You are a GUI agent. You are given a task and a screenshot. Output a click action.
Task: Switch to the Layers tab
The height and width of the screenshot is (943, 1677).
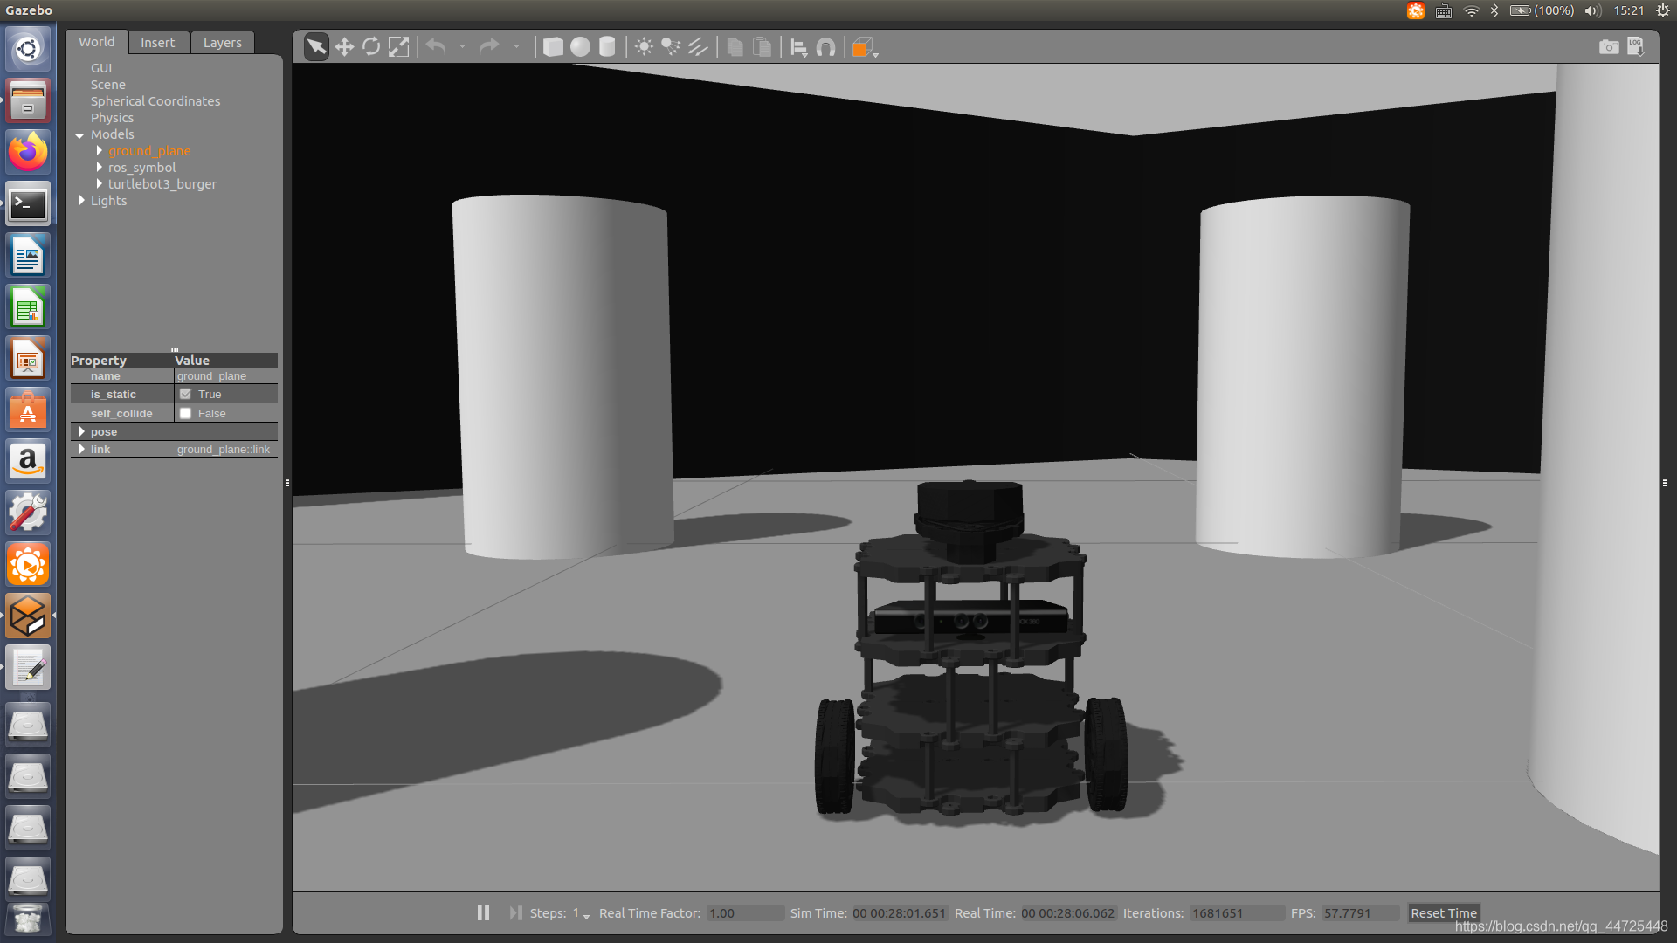pos(222,43)
